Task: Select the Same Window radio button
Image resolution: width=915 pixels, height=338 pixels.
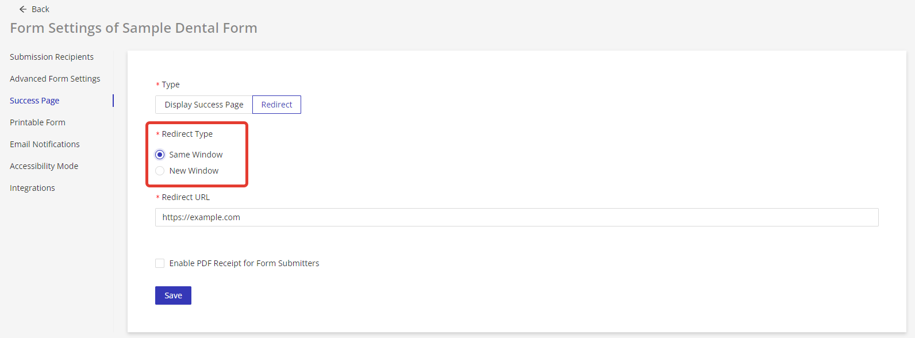Action: pyautogui.click(x=160, y=155)
